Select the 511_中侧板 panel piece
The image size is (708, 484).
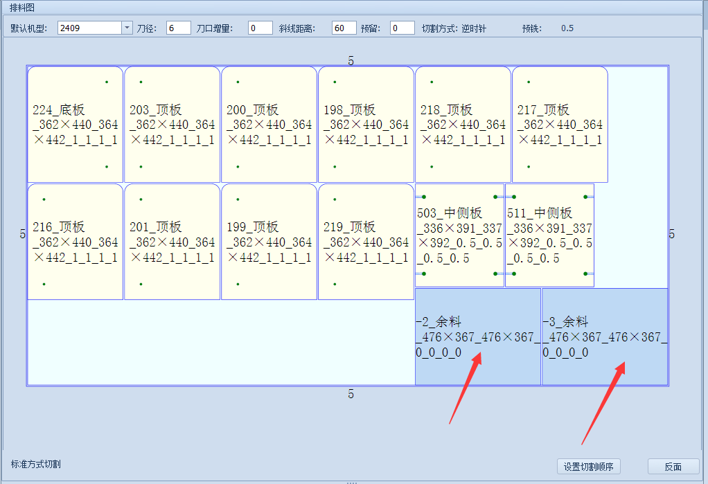point(549,235)
